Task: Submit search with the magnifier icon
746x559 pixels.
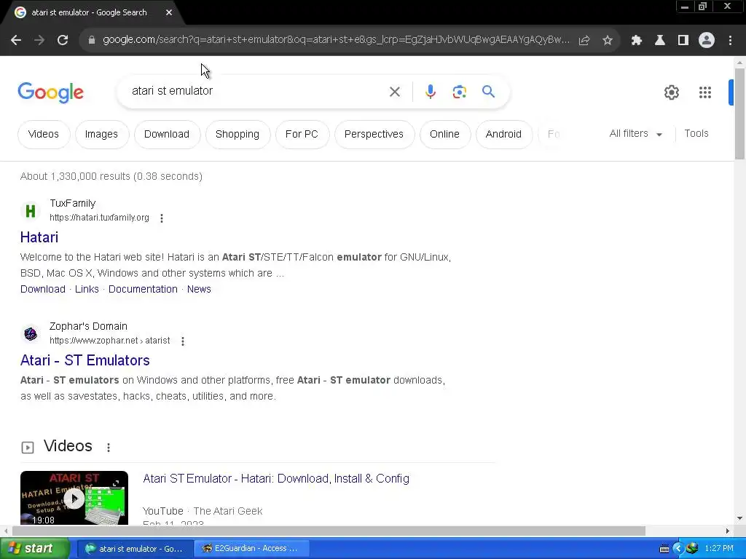Action: [489, 91]
